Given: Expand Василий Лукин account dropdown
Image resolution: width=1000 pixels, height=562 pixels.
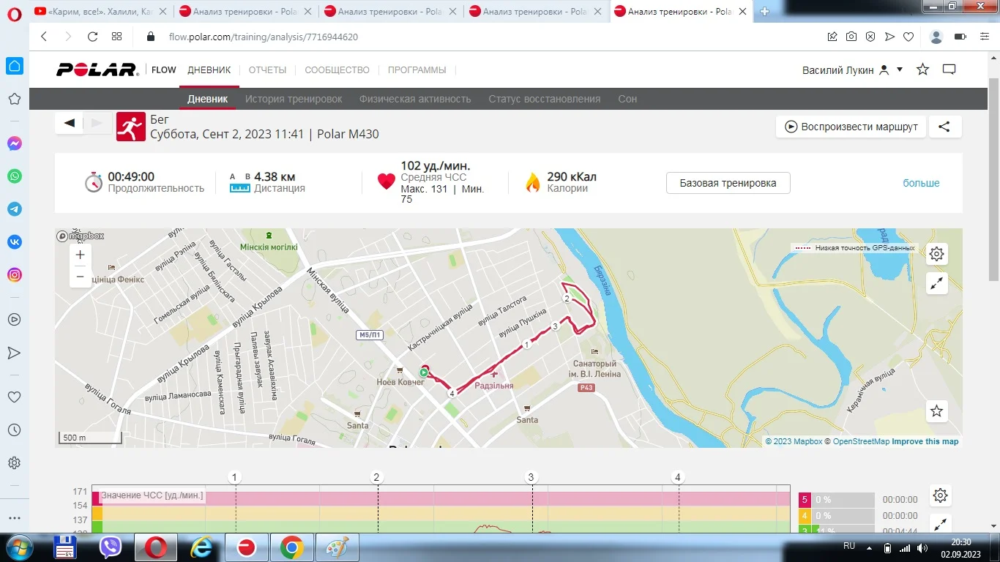Looking at the screenshot, I should pyautogui.click(x=900, y=70).
